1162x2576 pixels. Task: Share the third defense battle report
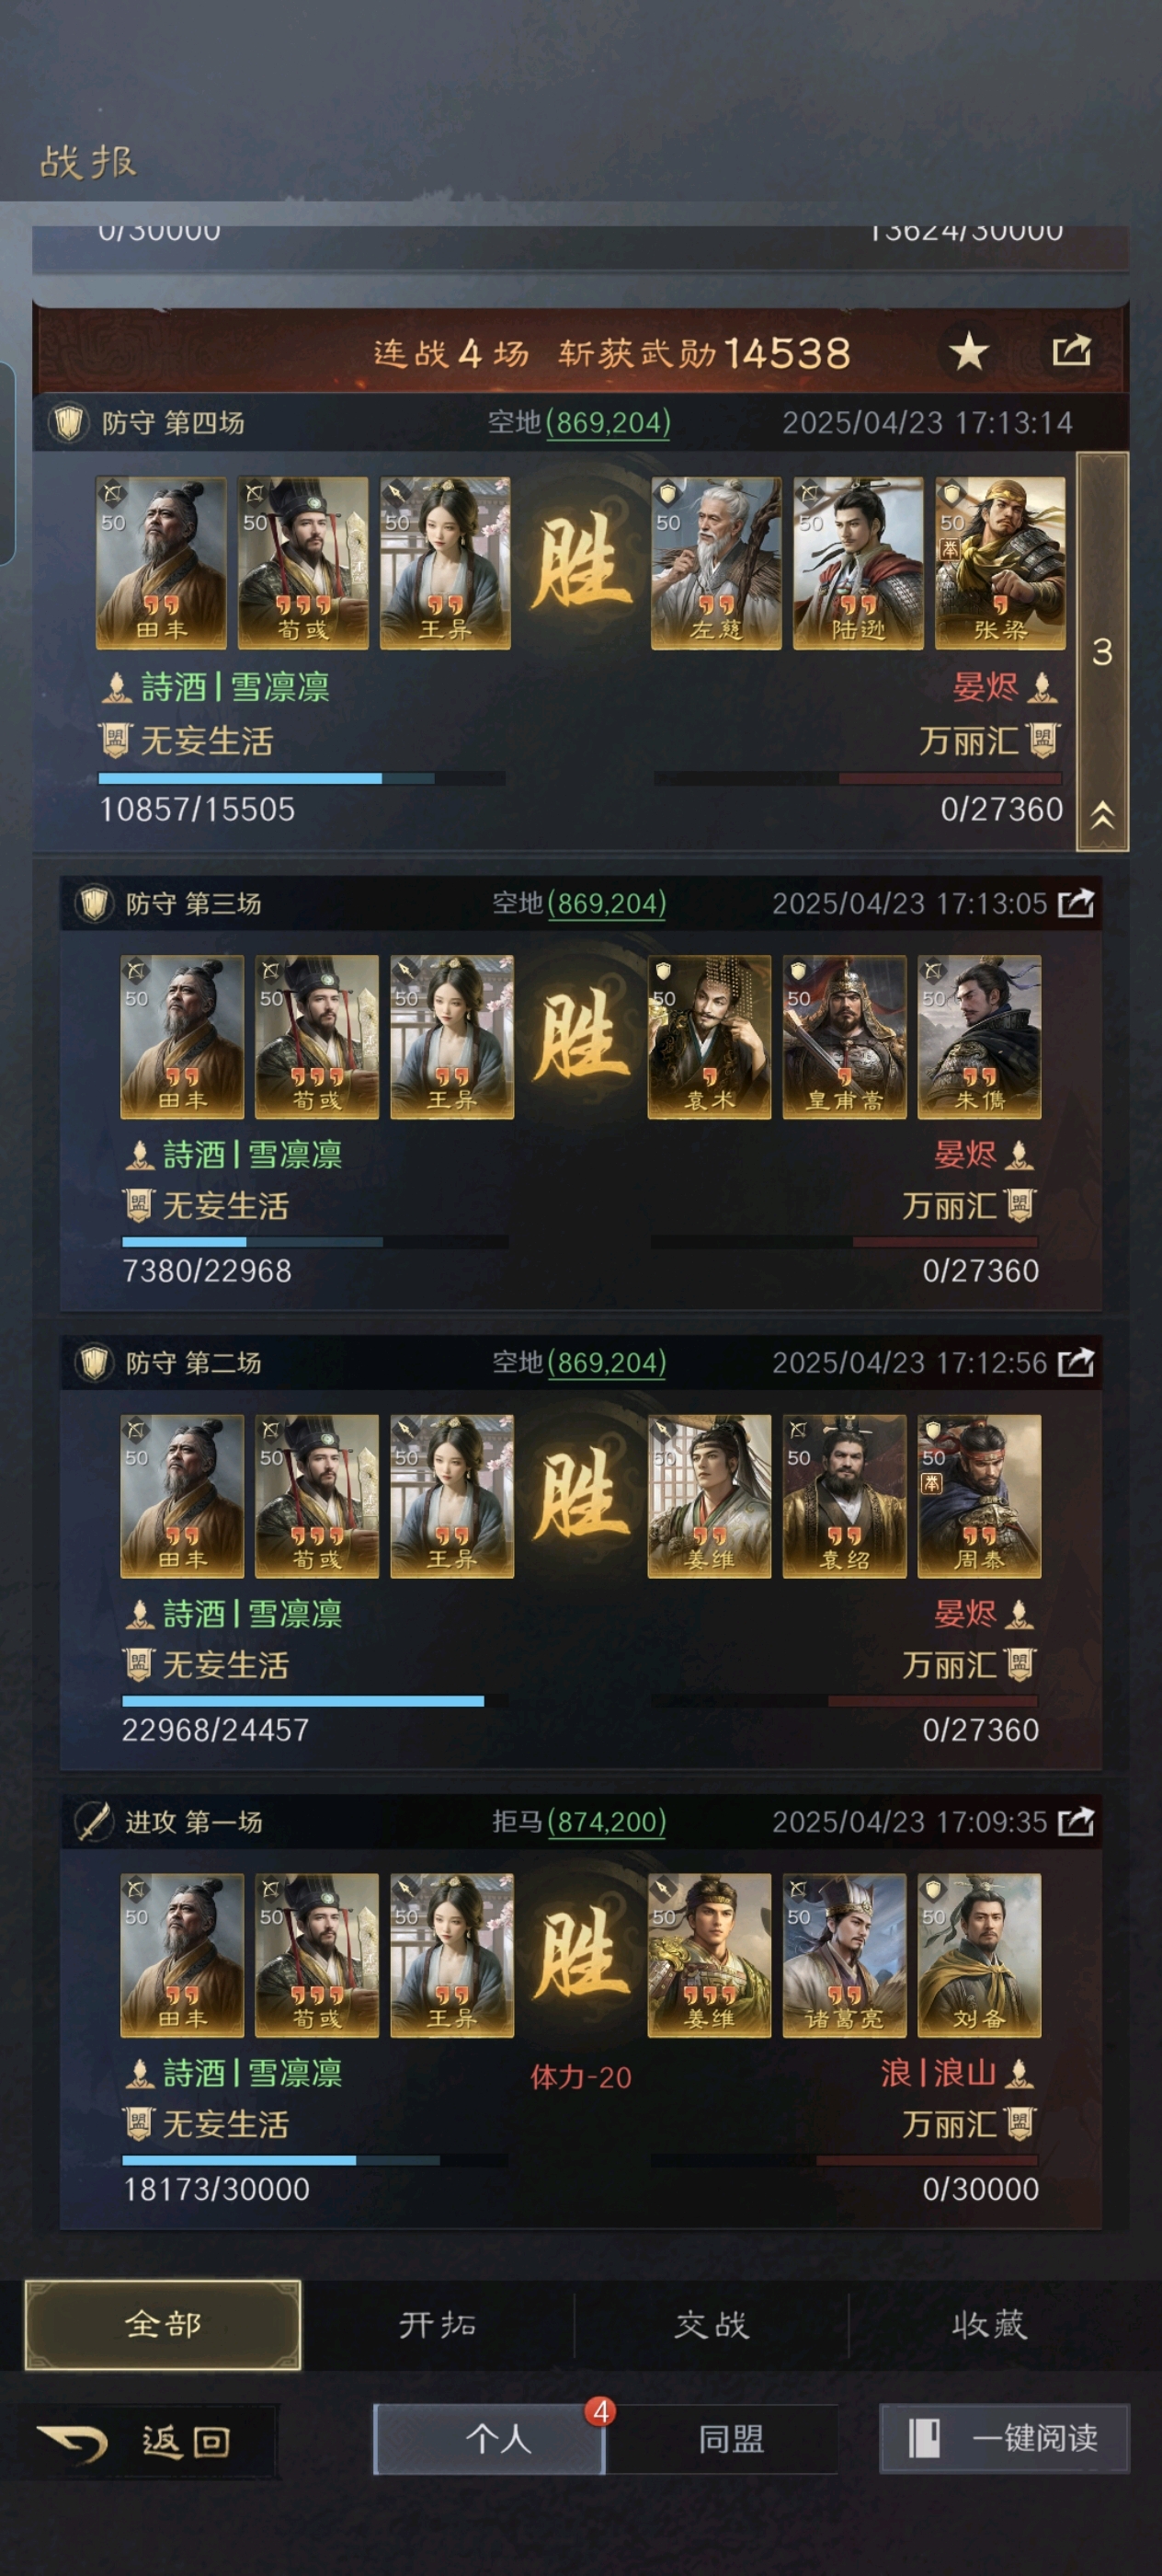click(x=1077, y=903)
